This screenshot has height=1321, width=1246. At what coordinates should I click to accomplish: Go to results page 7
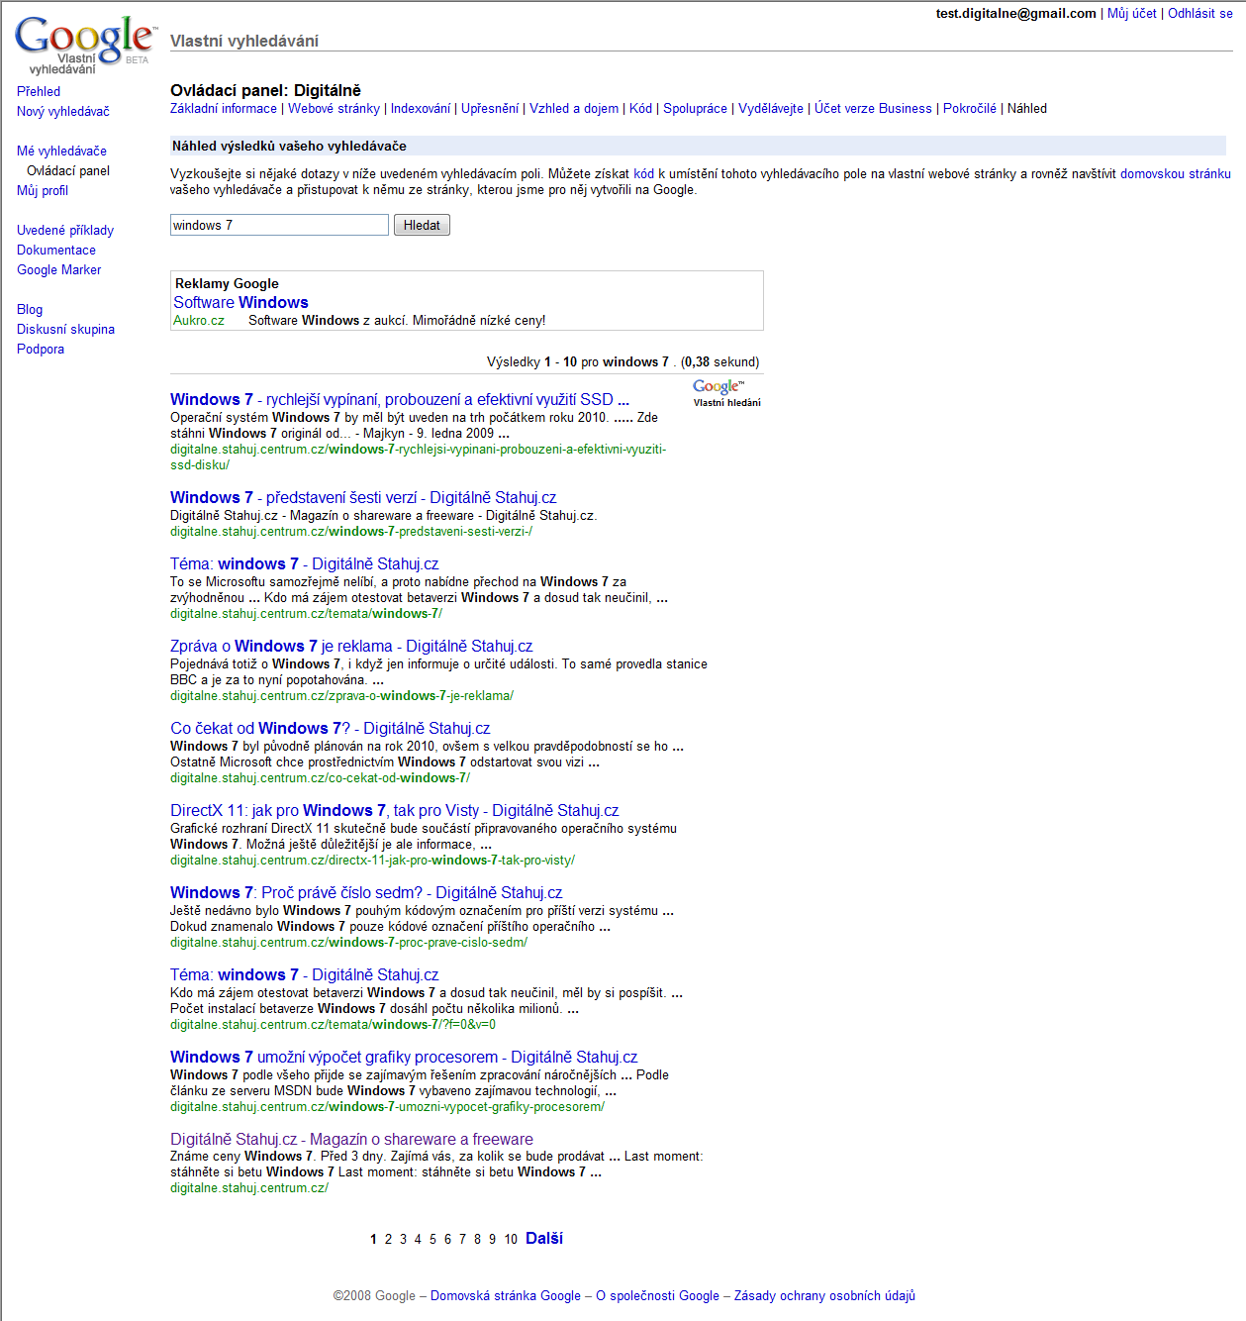point(462,1239)
